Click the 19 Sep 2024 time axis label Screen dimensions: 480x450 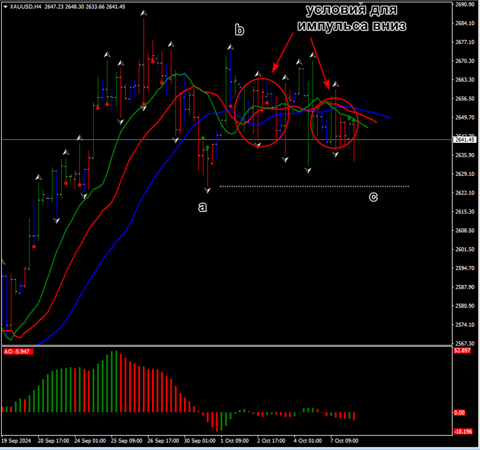pos(16,441)
